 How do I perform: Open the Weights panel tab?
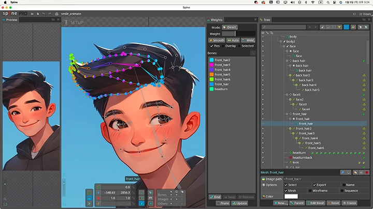tap(215, 20)
